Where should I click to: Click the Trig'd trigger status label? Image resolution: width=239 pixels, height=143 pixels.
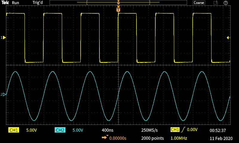pyautogui.click(x=38, y=3)
